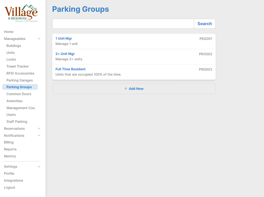Focus the parking groups search field
The height and width of the screenshot is (197, 264).
(123, 24)
